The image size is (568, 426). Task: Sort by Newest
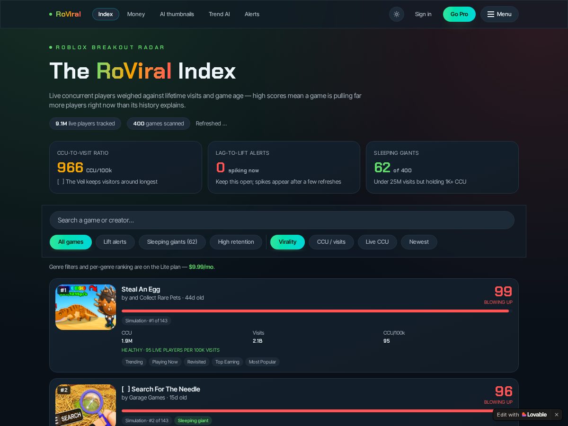pyautogui.click(x=419, y=242)
